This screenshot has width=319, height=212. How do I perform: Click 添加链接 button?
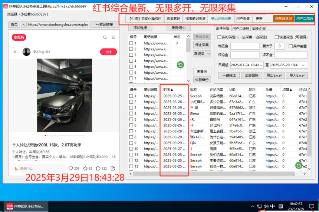(140, 28)
